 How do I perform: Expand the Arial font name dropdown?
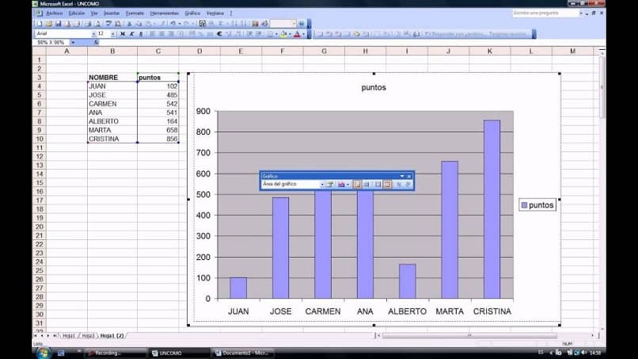(x=93, y=34)
